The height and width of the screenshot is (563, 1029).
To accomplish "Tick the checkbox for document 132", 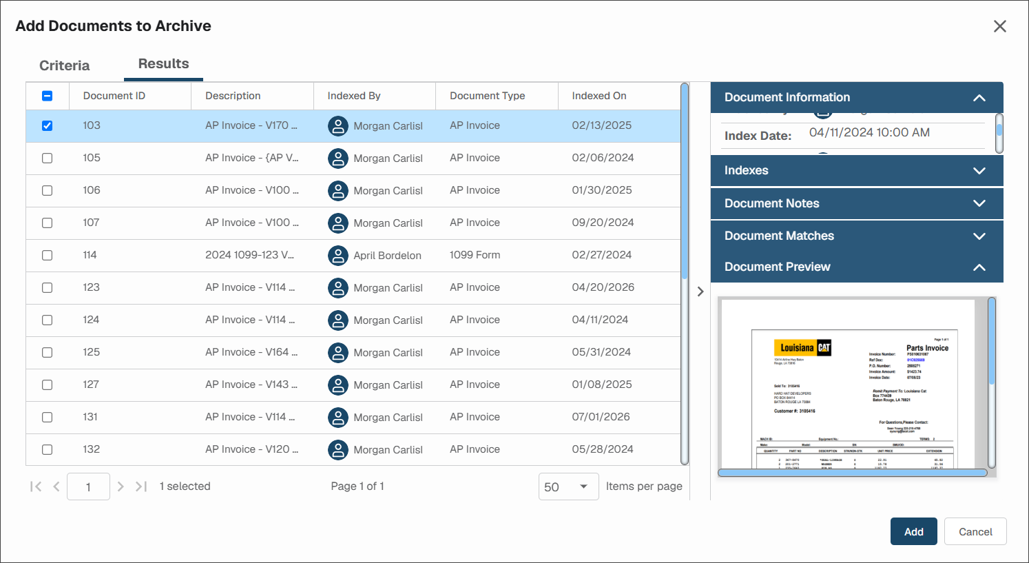I will (47, 449).
